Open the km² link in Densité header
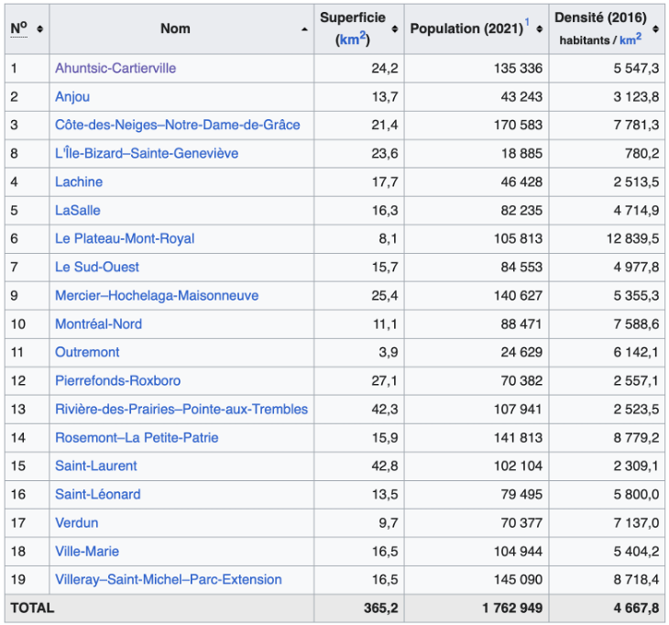This screenshot has height=625, width=669. coord(631,39)
